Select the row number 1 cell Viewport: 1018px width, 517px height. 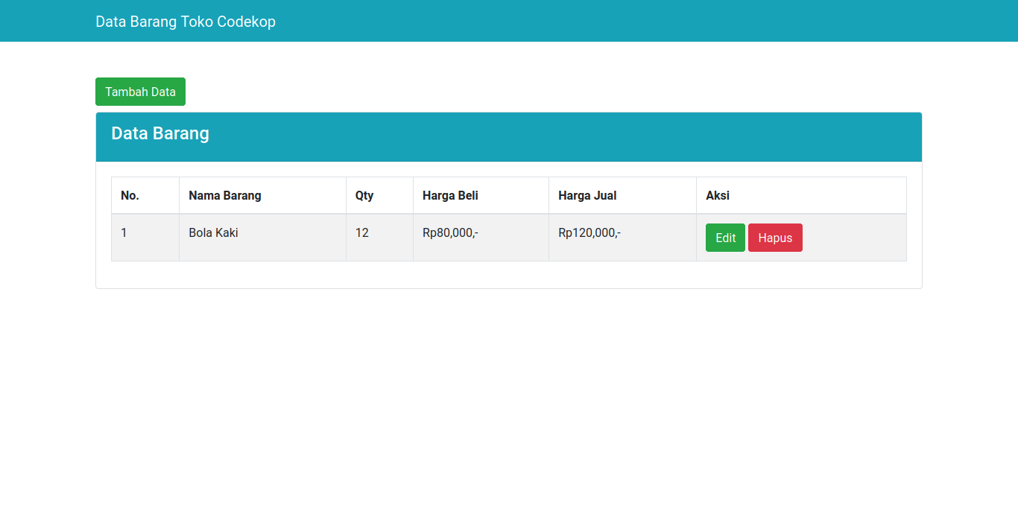124,233
